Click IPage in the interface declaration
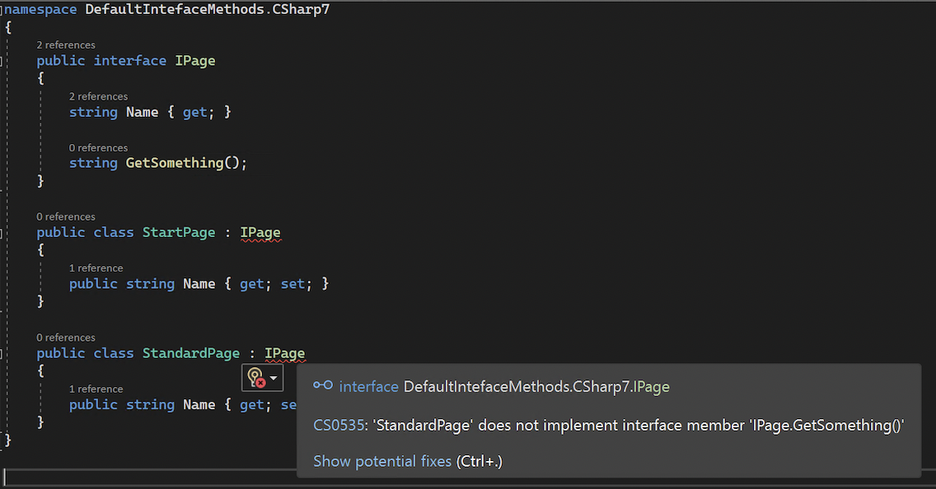936x489 pixels. click(x=195, y=61)
